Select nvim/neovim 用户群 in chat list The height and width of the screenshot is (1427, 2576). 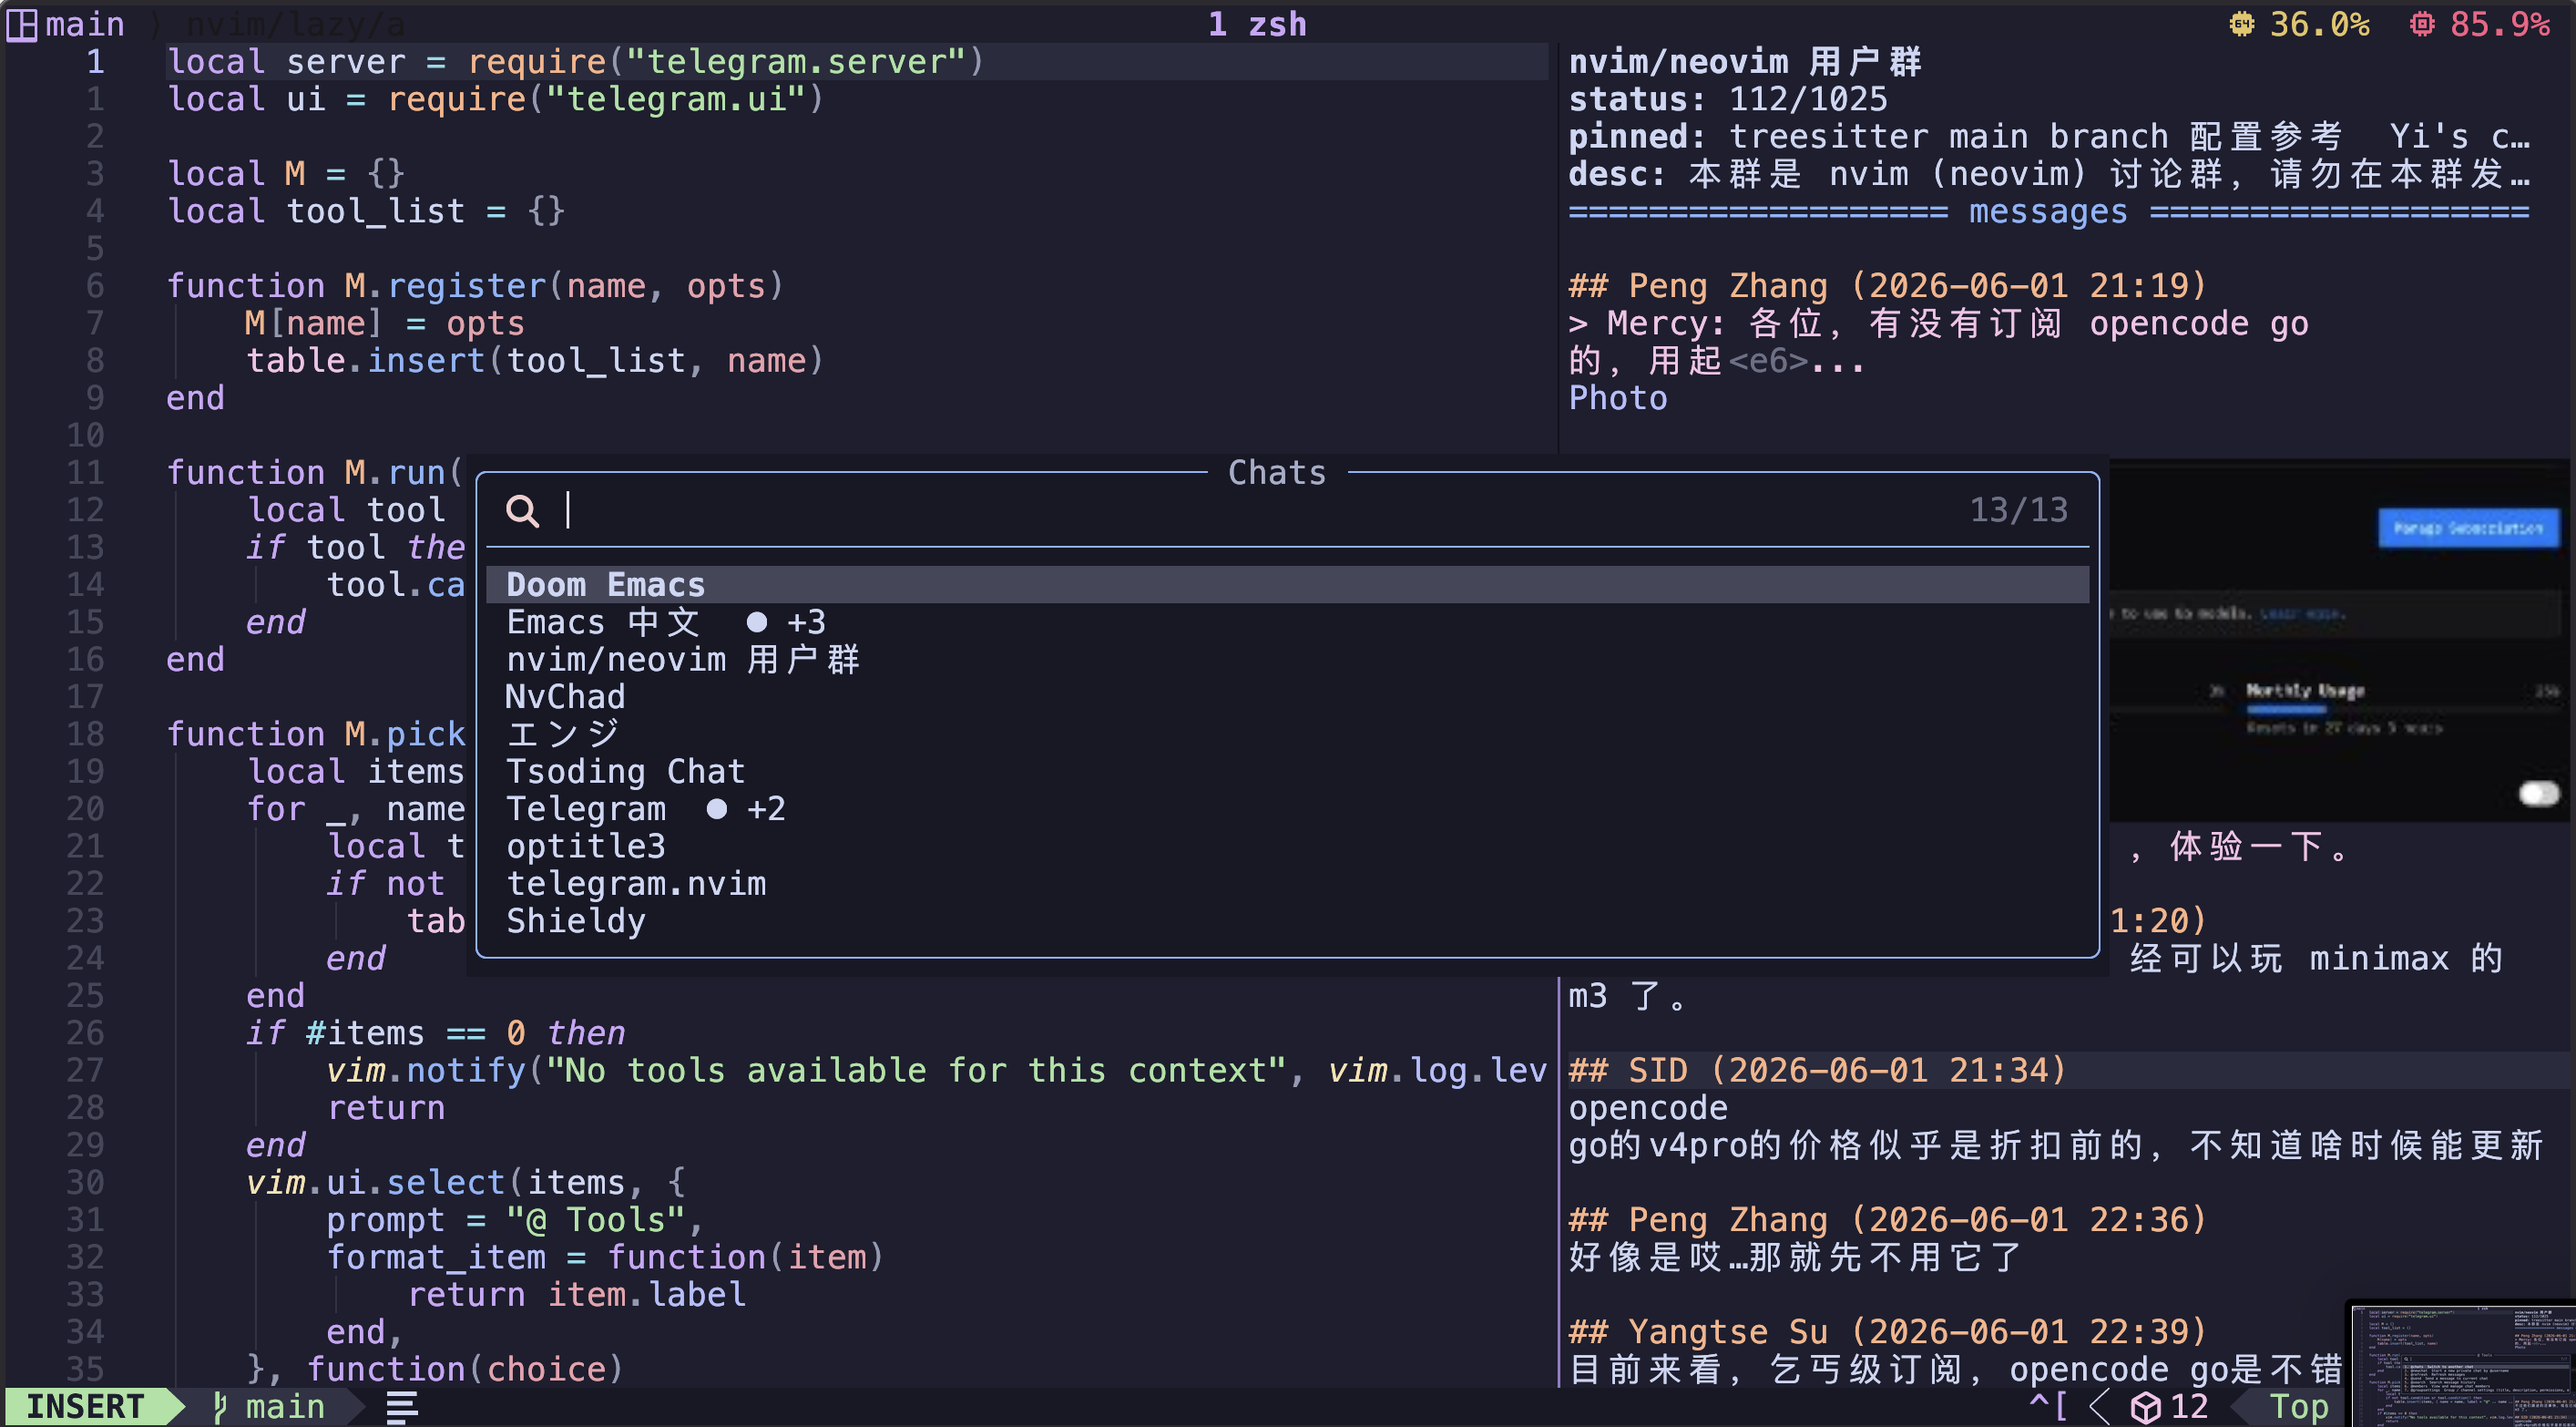coord(1287,660)
